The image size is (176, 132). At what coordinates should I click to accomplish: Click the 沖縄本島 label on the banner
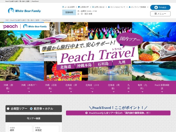(84, 65)
